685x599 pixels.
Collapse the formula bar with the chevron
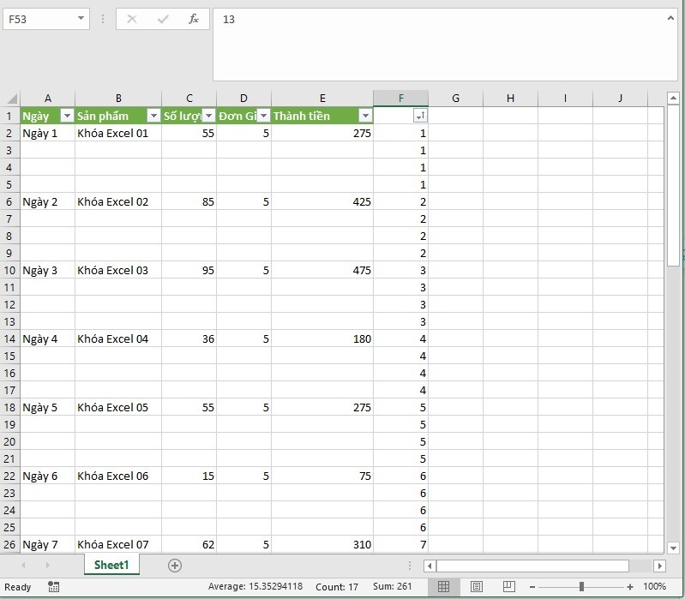670,18
